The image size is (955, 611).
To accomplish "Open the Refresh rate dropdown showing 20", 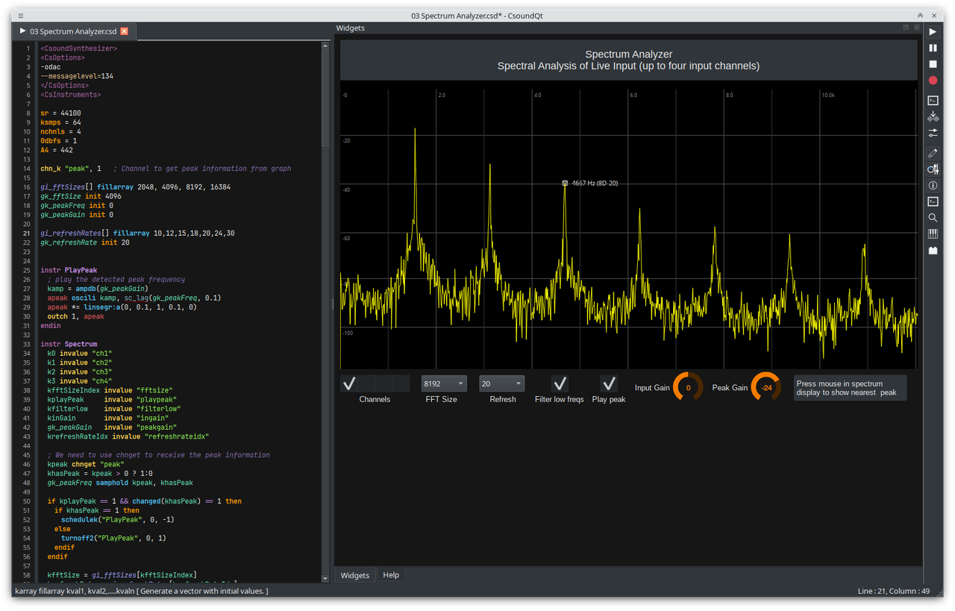I will click(x=501, y=383).
